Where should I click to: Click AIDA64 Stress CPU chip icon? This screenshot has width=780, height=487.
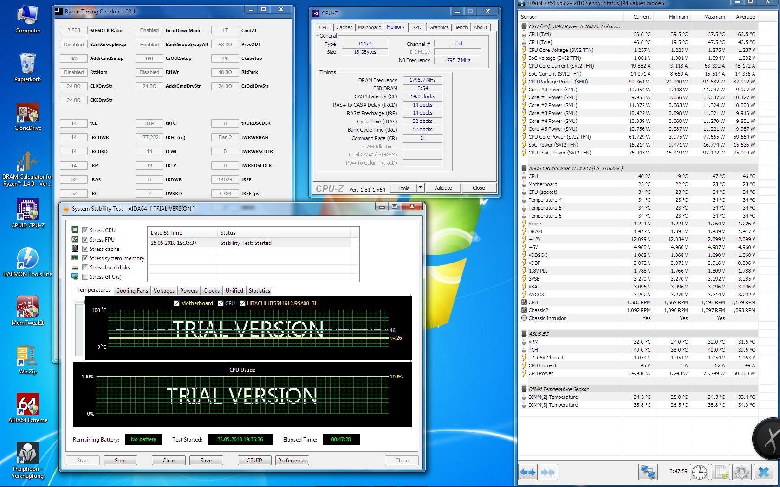click(75, 230)
